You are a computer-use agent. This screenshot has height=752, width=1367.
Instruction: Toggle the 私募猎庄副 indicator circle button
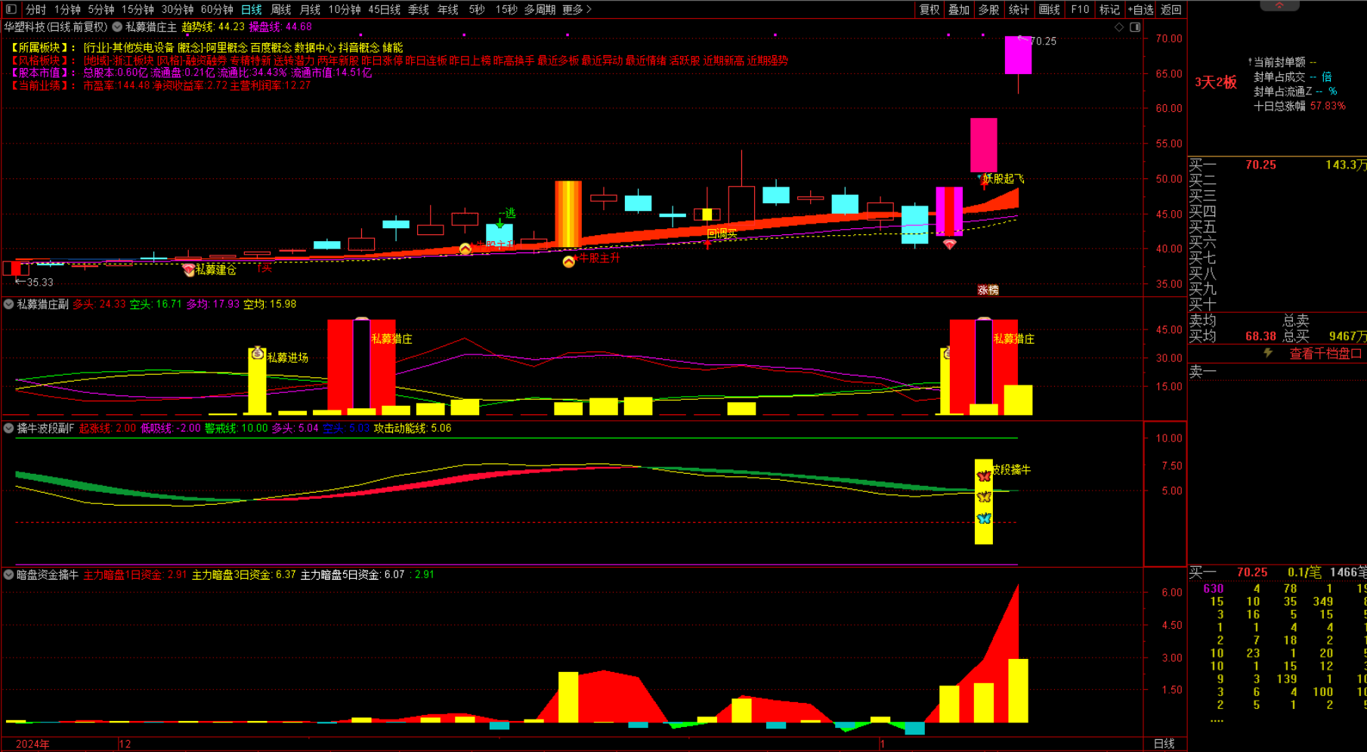pos(8,305)
